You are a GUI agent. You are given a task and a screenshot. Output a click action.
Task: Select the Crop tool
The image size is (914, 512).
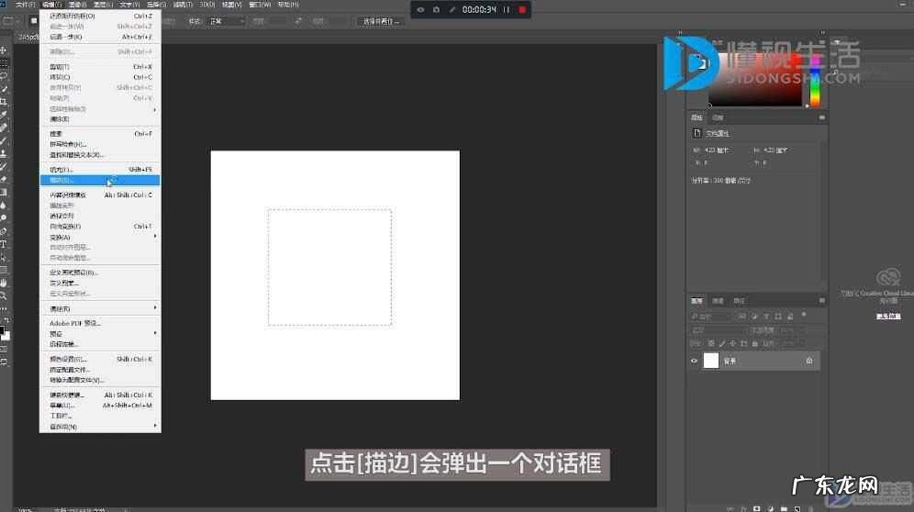coord(4,102)
